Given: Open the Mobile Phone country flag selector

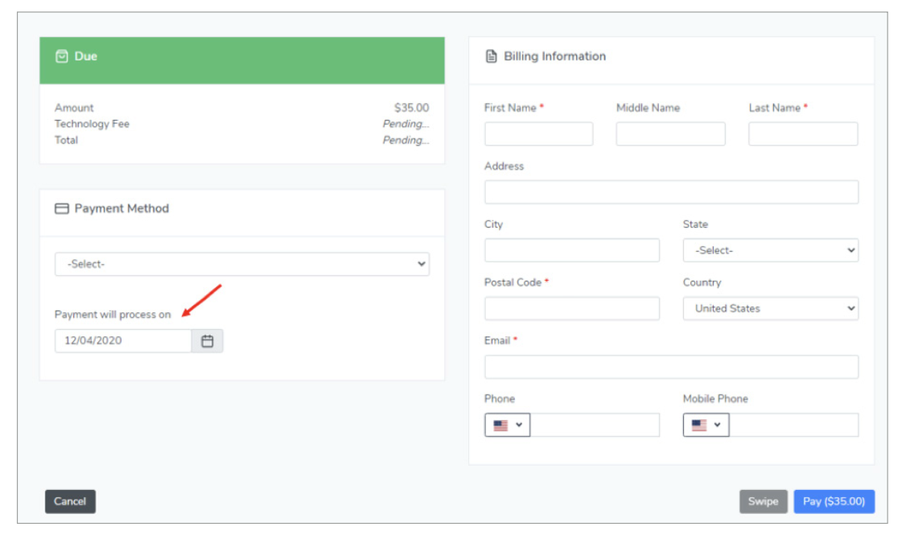Looking at the screenshot, I should (706, 426).
